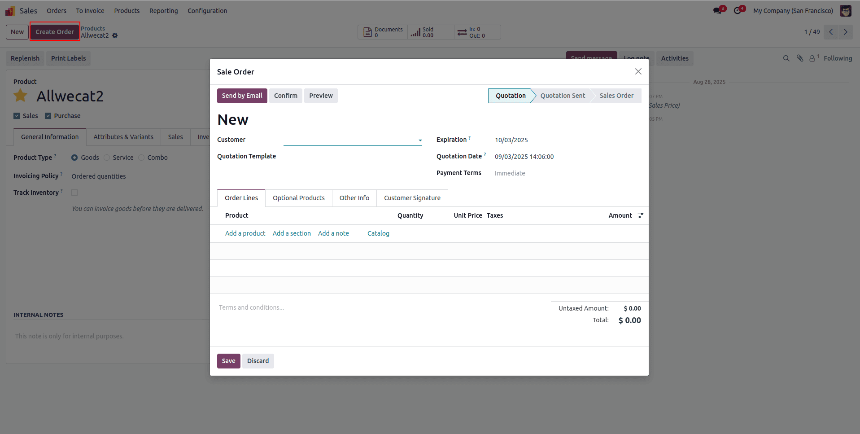Click the Preview button
The height and width of the screenshot is (434, 860).
[x=321, y=96]
